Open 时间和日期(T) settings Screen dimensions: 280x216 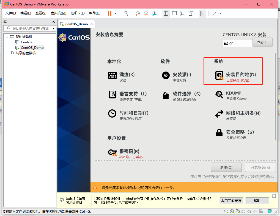coord(128,115)
